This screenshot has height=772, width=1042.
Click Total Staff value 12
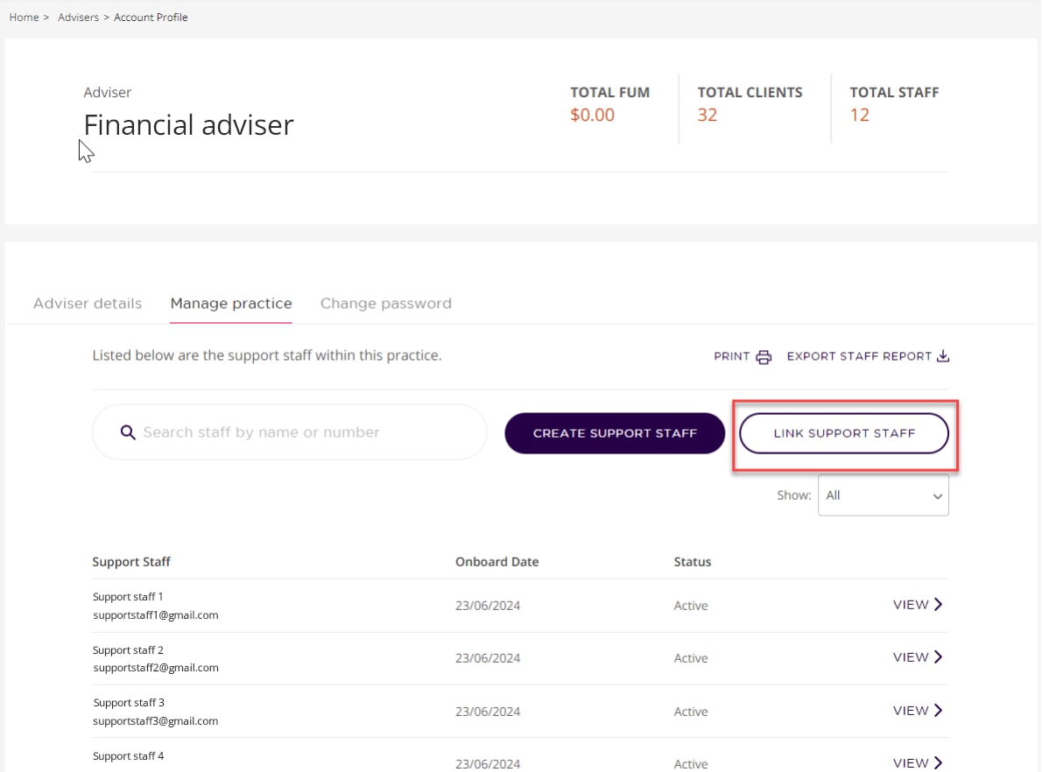click(859, 115)
